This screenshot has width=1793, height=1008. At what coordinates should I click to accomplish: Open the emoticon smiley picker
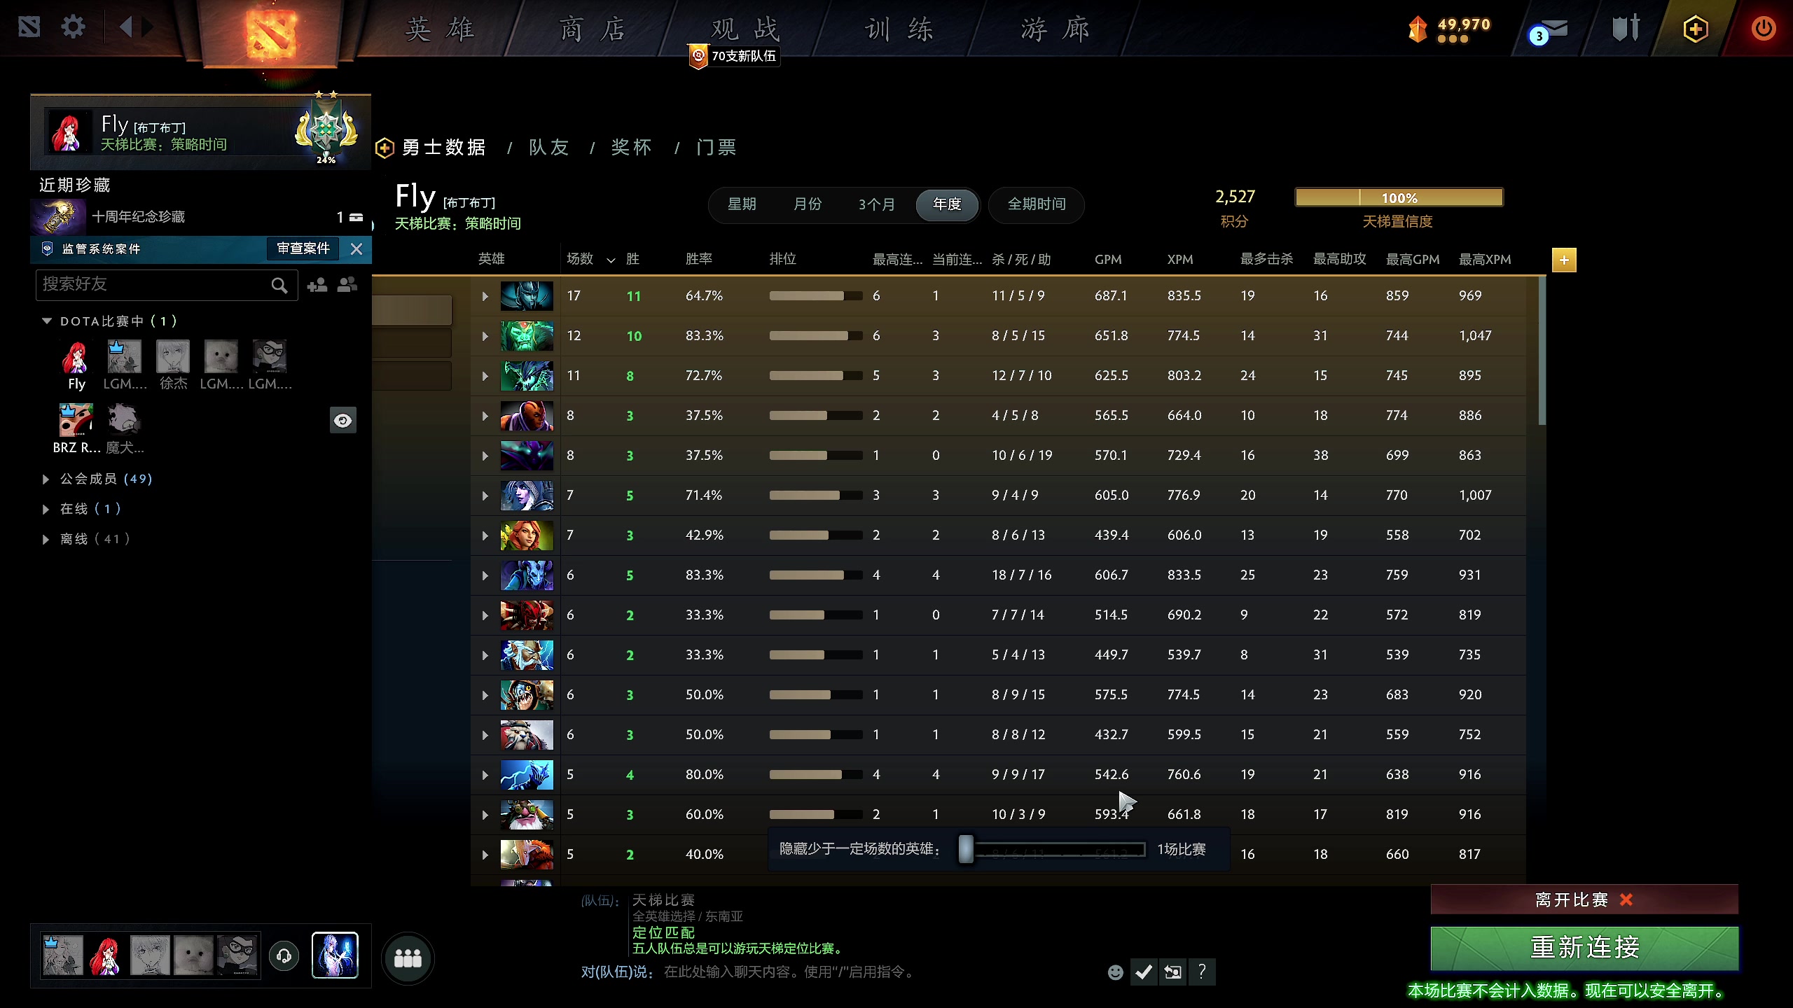tap(1116, 972)
